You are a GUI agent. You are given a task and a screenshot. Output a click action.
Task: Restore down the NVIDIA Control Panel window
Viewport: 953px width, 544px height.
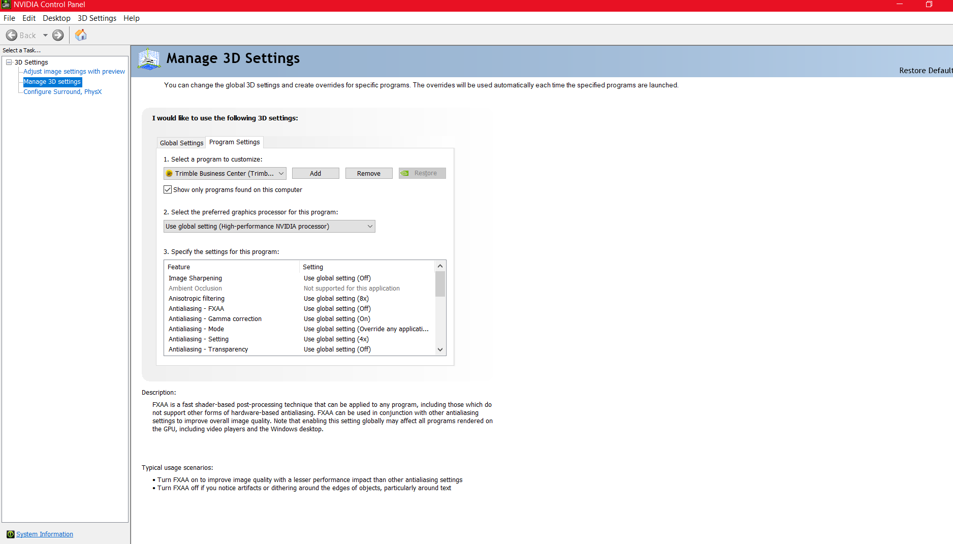[x=929, y=5]
